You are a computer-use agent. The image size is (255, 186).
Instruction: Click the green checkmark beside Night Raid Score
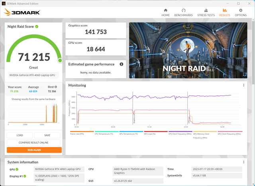(37, 27)
